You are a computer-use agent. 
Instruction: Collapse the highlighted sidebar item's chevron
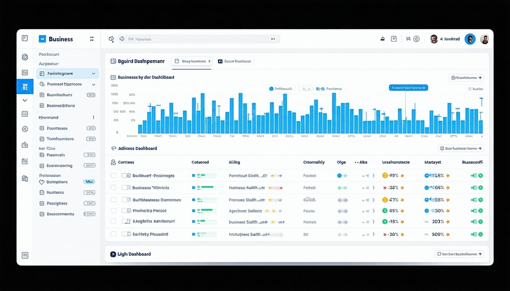tap(93, 74)
